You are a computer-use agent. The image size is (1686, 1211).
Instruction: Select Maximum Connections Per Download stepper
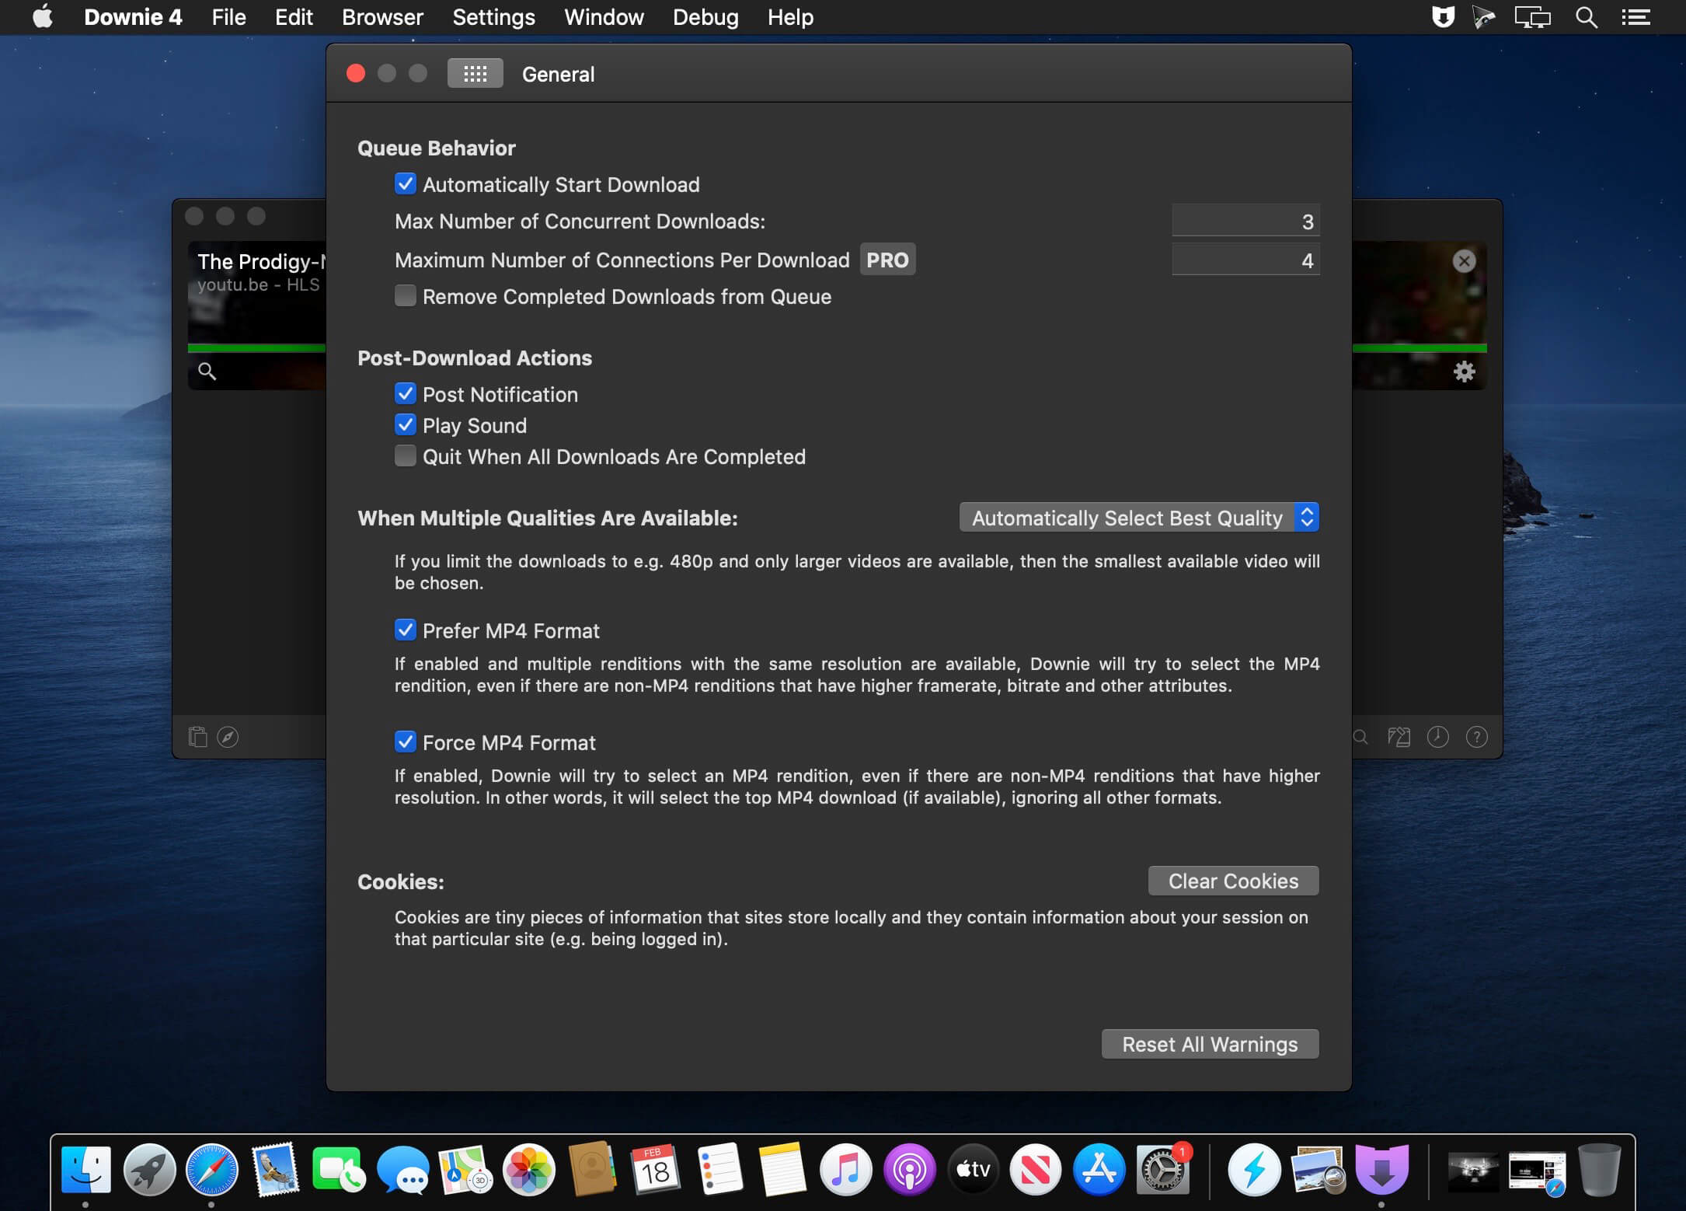pyautogui.click(x=1245, y=259)
